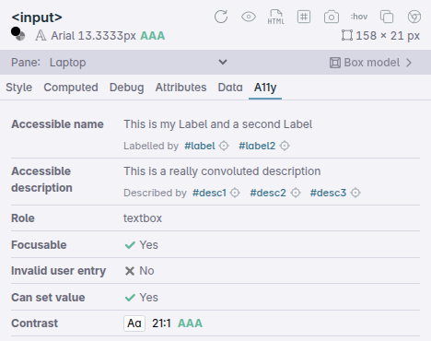This screenshot has height=341, width=431.
Task: Switch to the Style tab
Action: tap(18, 88)
